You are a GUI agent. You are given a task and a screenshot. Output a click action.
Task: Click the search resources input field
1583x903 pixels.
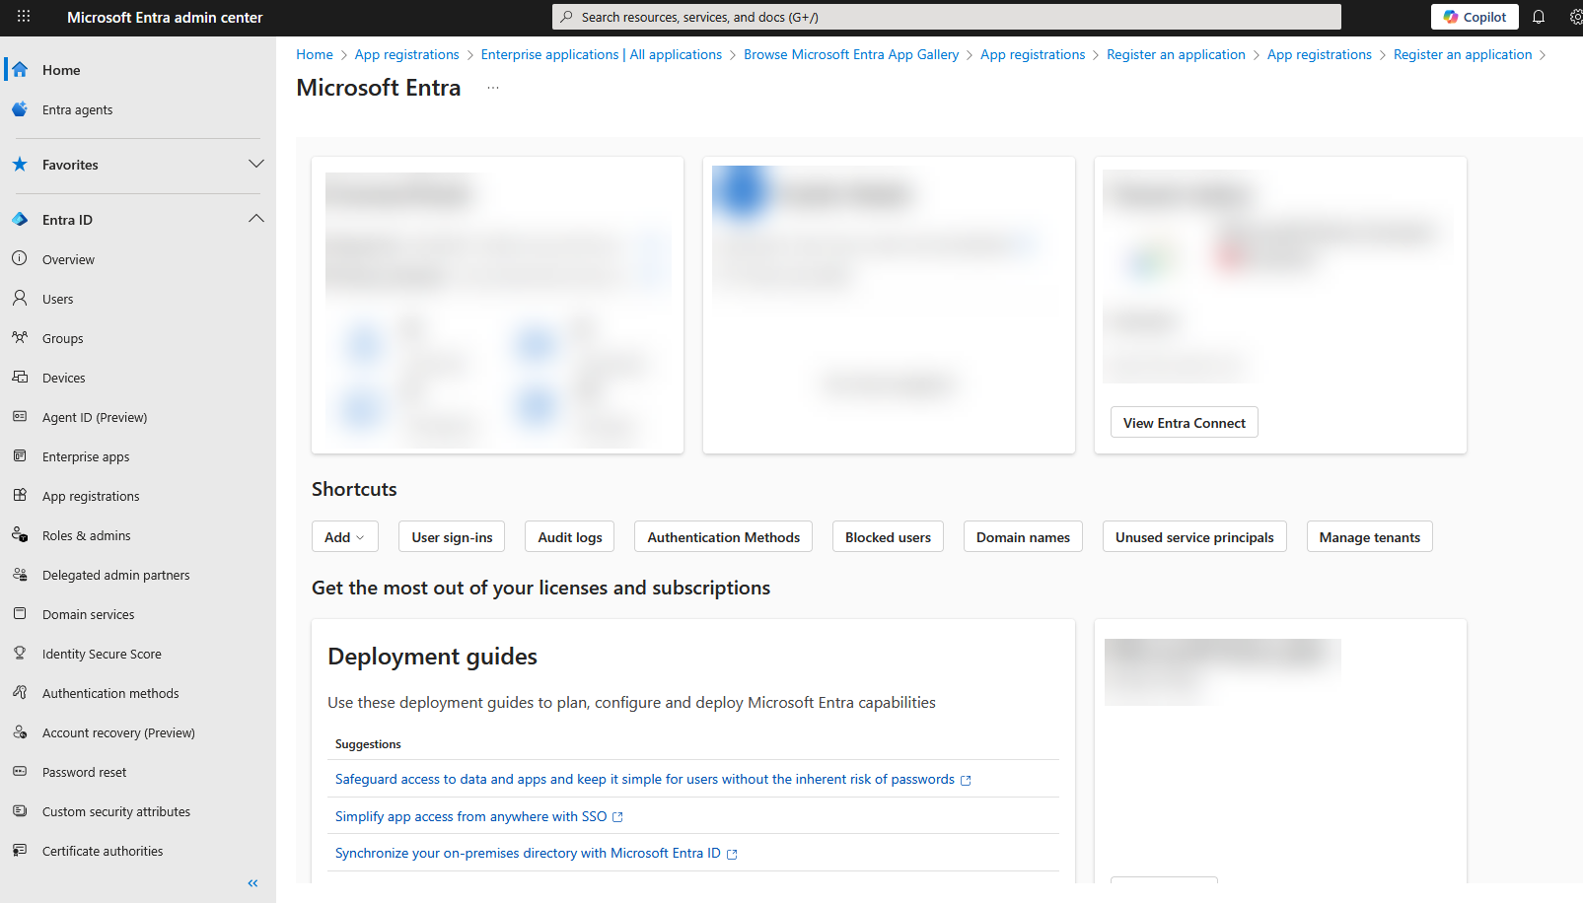tap(947, 17)
